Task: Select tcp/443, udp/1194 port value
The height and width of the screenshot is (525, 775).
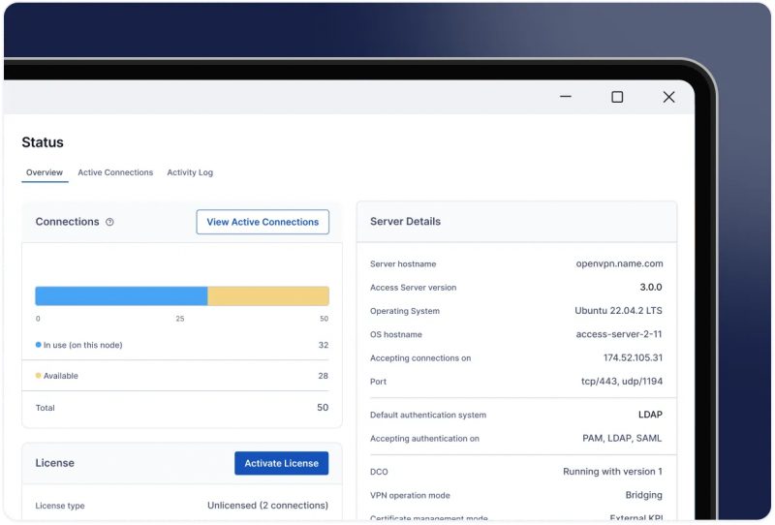Action: pyautogui.click(x=622, y=381)
